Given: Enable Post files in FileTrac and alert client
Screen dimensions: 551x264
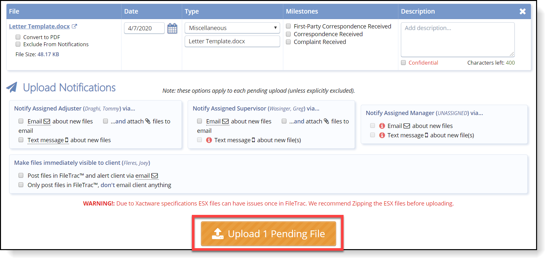Looking at the screenshot, I should click(x=21, y=175).
